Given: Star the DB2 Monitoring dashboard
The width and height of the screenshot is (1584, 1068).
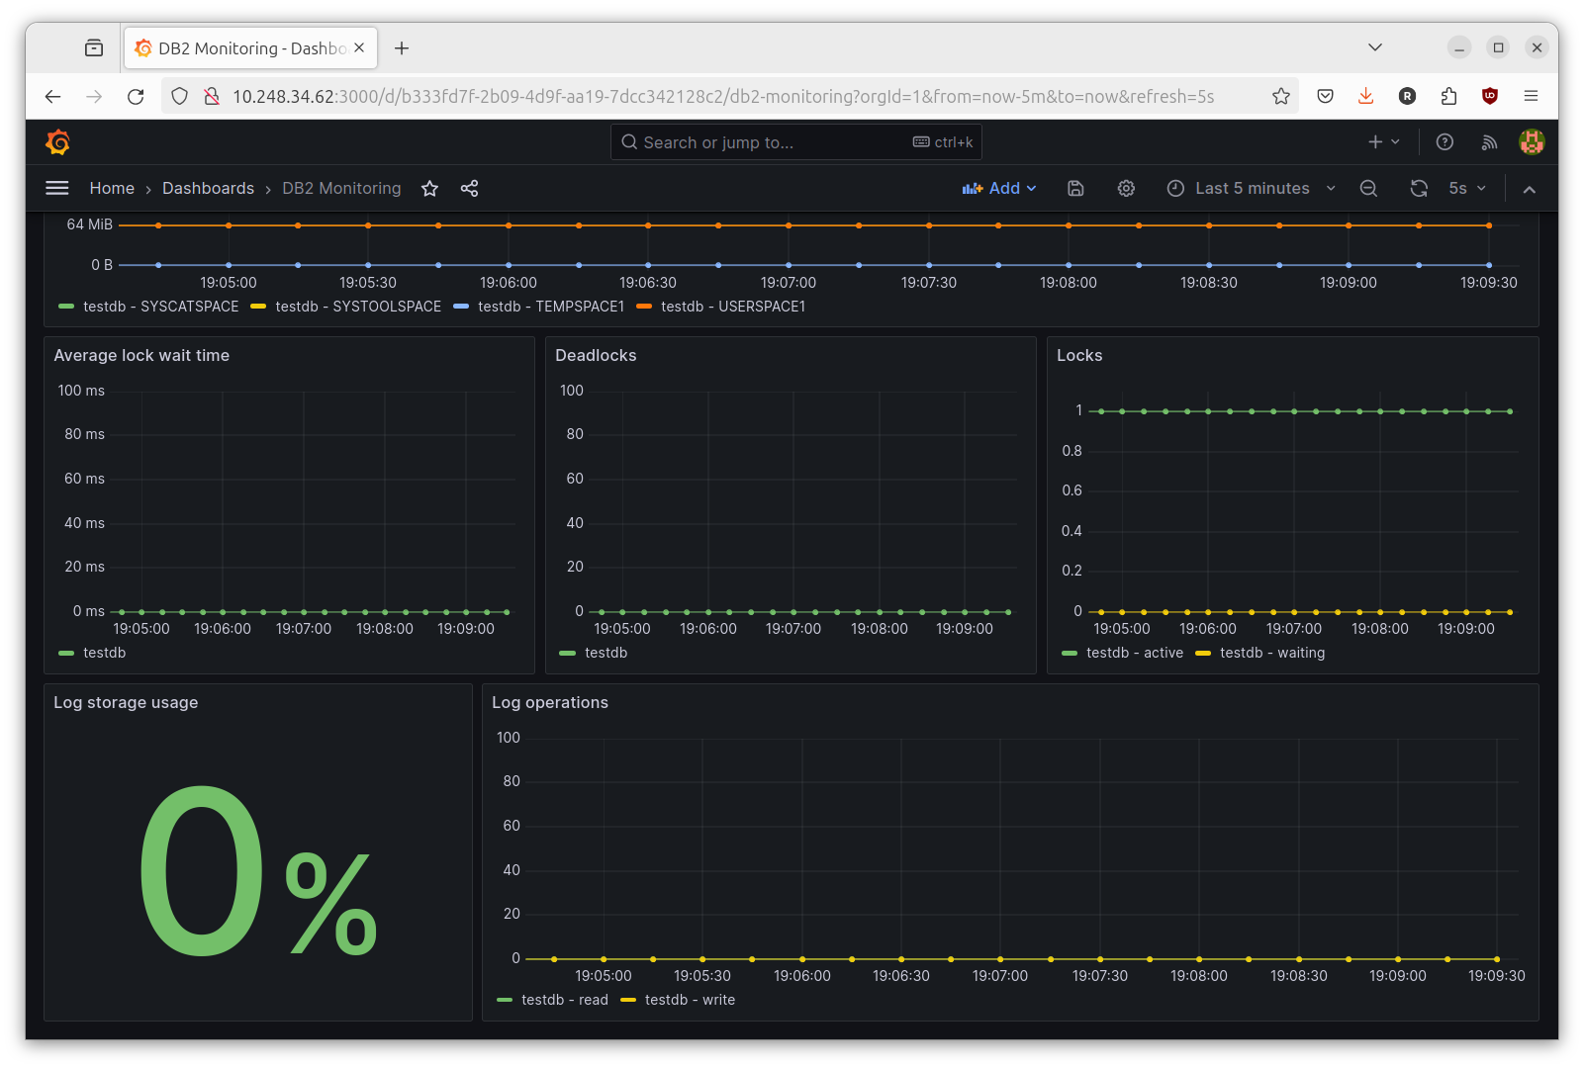Looking at the screenshot, I should (x=429, y=188).
